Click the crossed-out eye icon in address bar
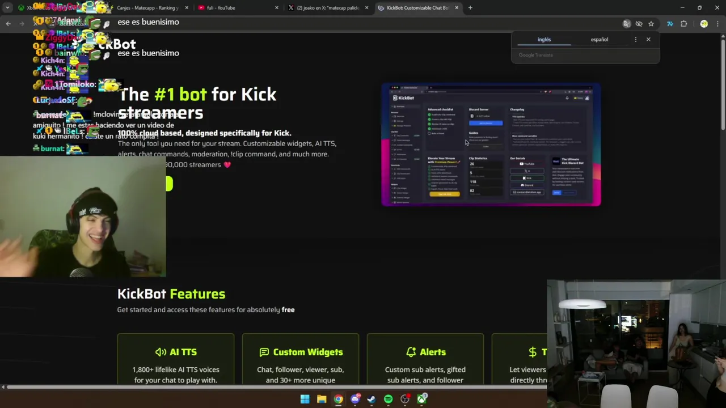The width and height of the screenshot is (726, 408). 639,24
